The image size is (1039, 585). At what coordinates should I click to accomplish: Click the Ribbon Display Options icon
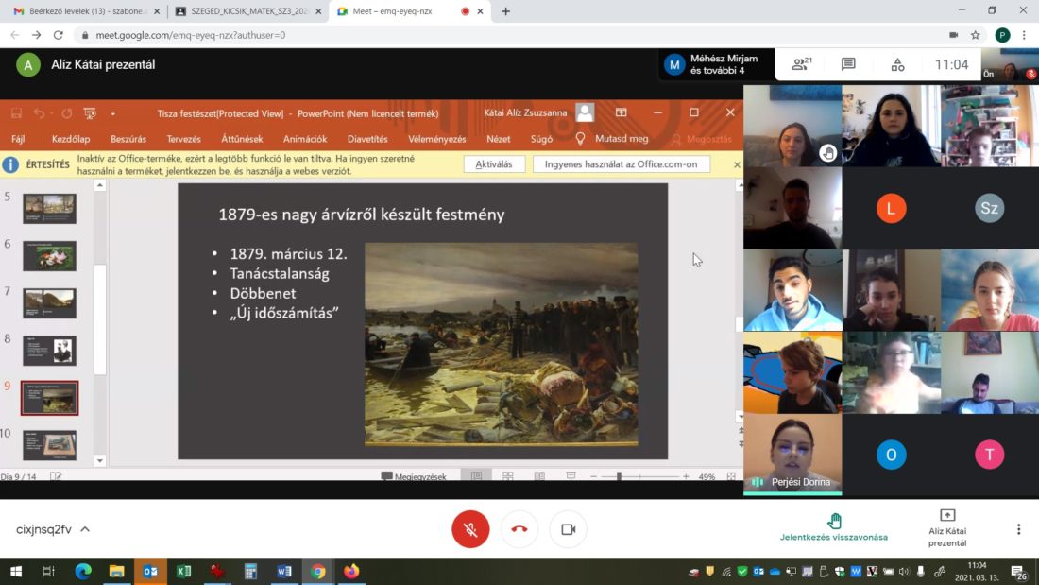[x=621, y=112]
